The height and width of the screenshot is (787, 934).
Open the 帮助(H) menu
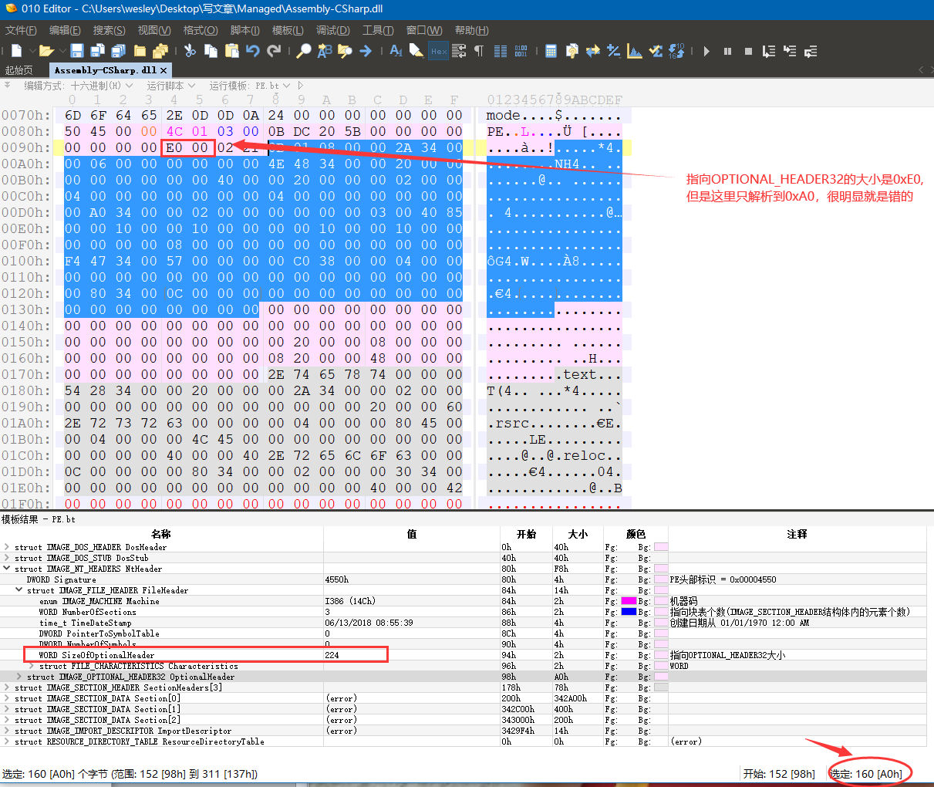(471, 30)
